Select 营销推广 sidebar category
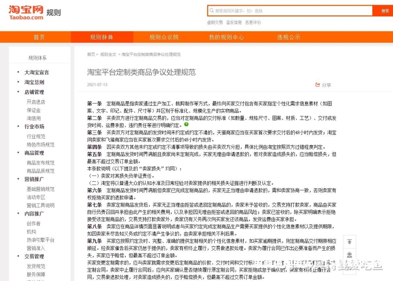393x281 pixels. (34, 179)
